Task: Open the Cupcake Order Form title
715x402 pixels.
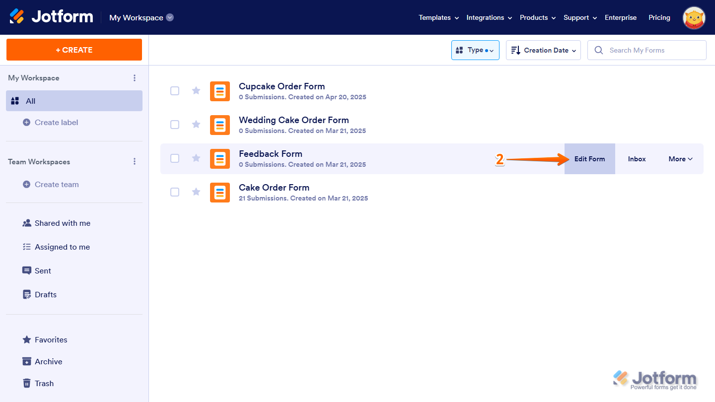Action: [282, 86]
